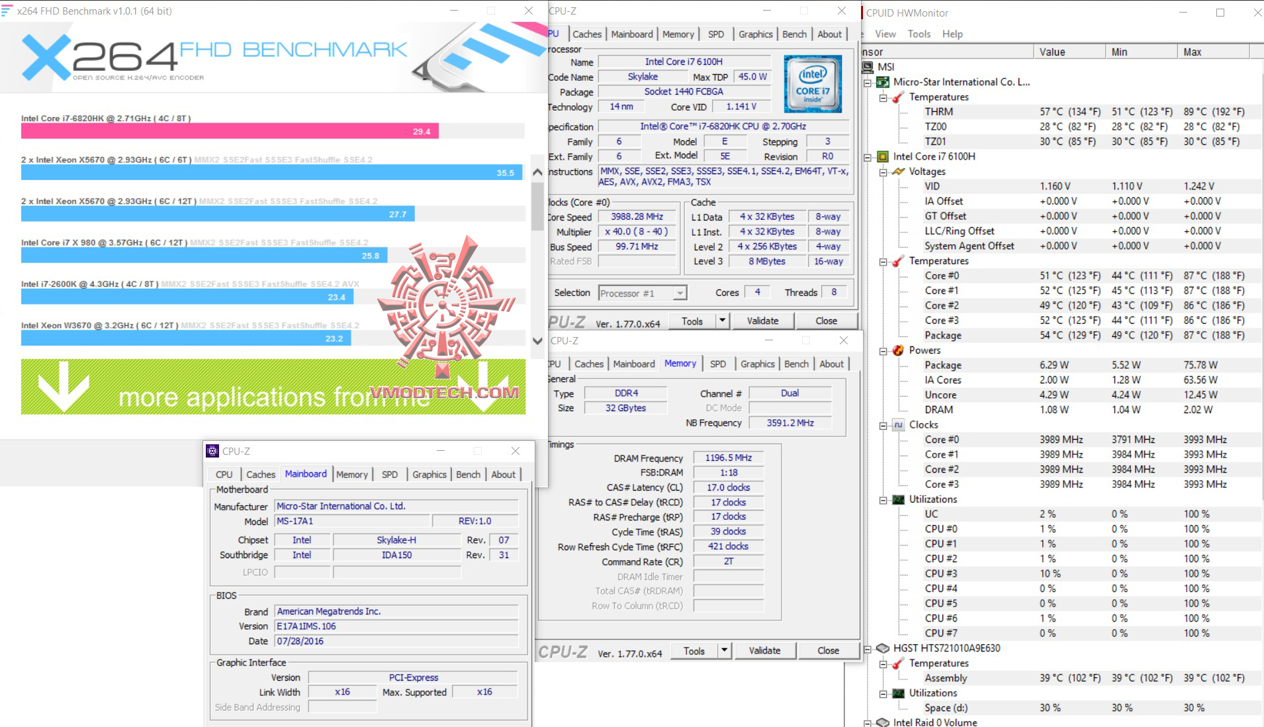
Task: Open the Help menu in HWMonitor
Action: tap(952, 34)
